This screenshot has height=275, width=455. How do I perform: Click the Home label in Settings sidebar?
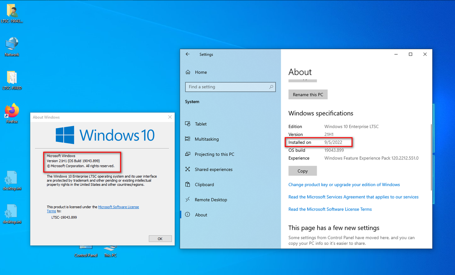click(x=201, y=72)
